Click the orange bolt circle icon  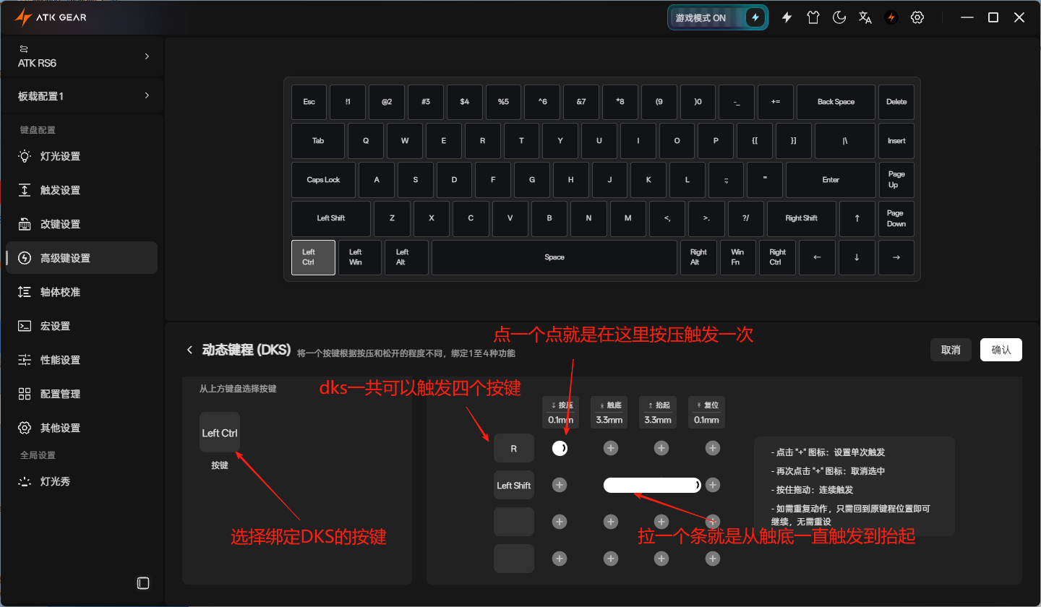tap(891, 17)
